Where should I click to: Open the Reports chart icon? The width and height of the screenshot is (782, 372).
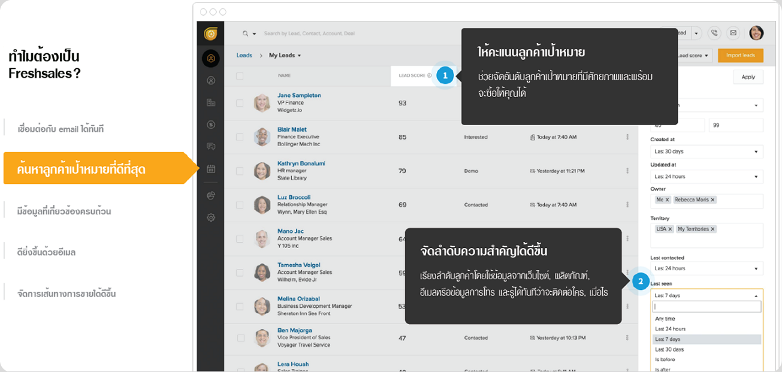210,195
